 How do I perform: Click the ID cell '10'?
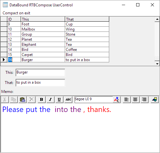(x=14, y=29)
